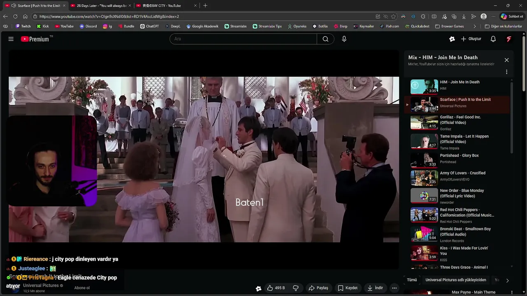The height and width of the screenshot is (296, 527).
Task: Open the YouTube notifications bell
Action: (x=493, y=39)
